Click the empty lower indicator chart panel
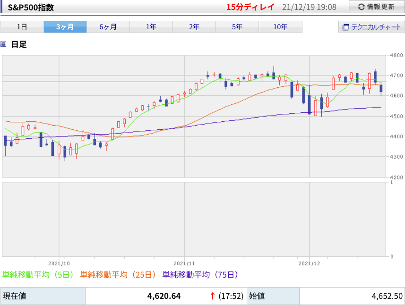The height and width of the screenshot is (305, 405). pyautogui.click(x=194, y=220)
